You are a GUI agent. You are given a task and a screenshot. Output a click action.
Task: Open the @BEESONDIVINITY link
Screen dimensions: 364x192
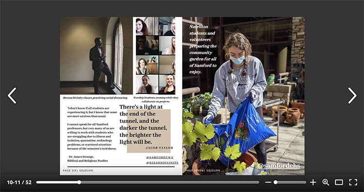pos(162,163)
